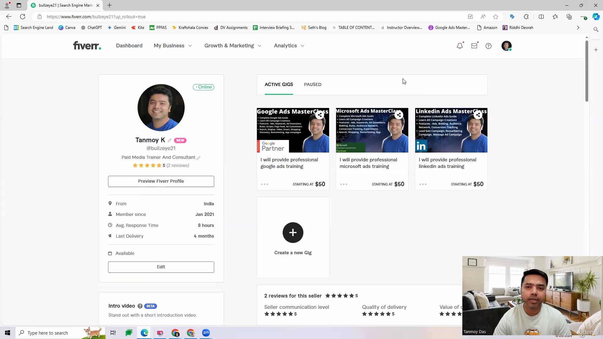This screenshot has width=603, height=339.
Task: Refresh the browser page
Action: tap(23, 17)
